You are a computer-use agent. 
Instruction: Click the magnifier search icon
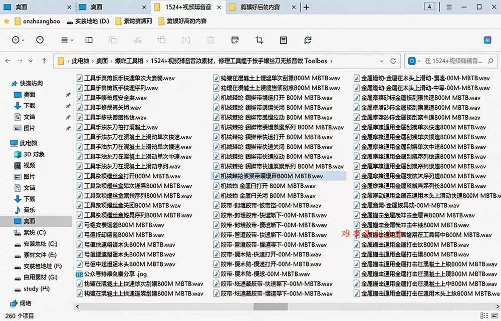490,61
